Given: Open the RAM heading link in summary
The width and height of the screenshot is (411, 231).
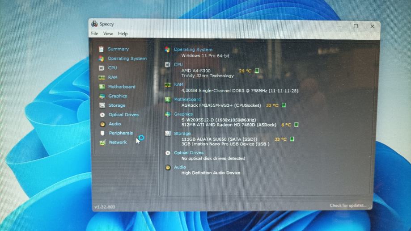Looking at the screenshot, I should [x=179, y=84].
